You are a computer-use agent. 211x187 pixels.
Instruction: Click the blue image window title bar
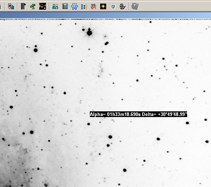(x=105, y=15)
